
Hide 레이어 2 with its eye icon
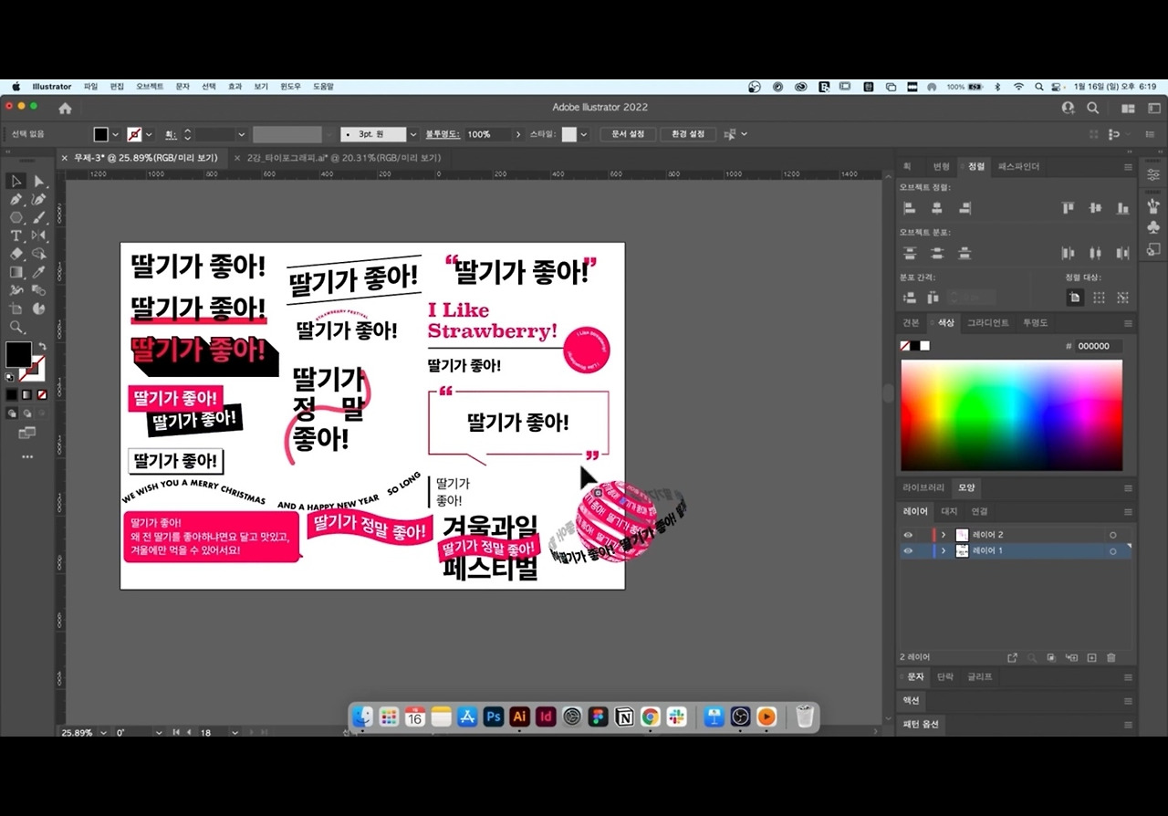coord(908,535)
